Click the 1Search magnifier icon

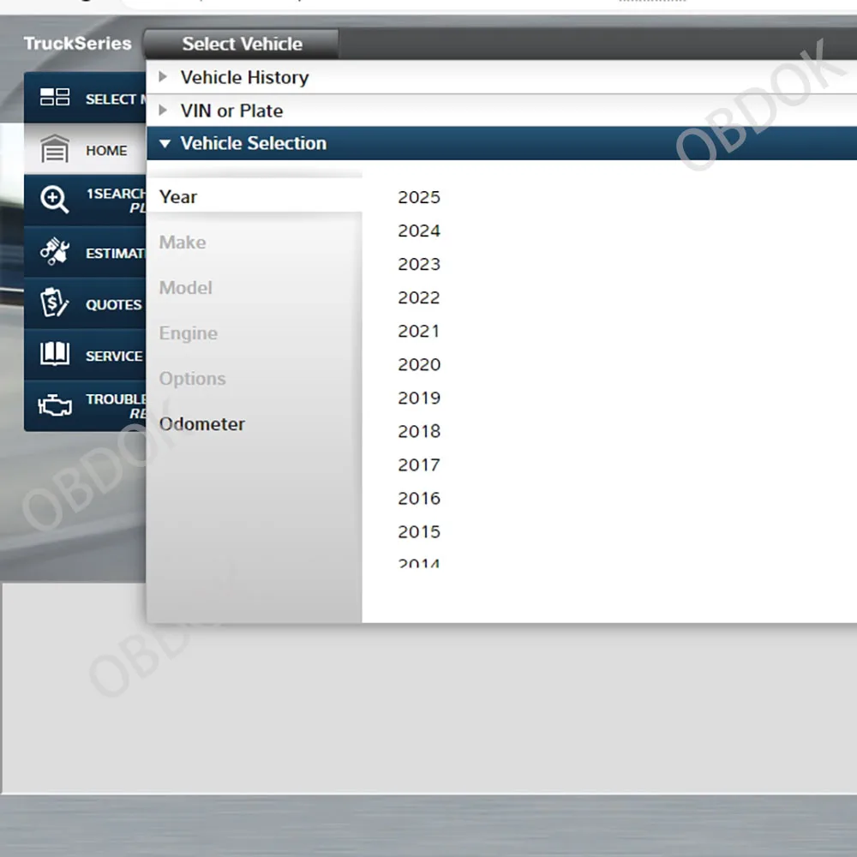[55, 200]
